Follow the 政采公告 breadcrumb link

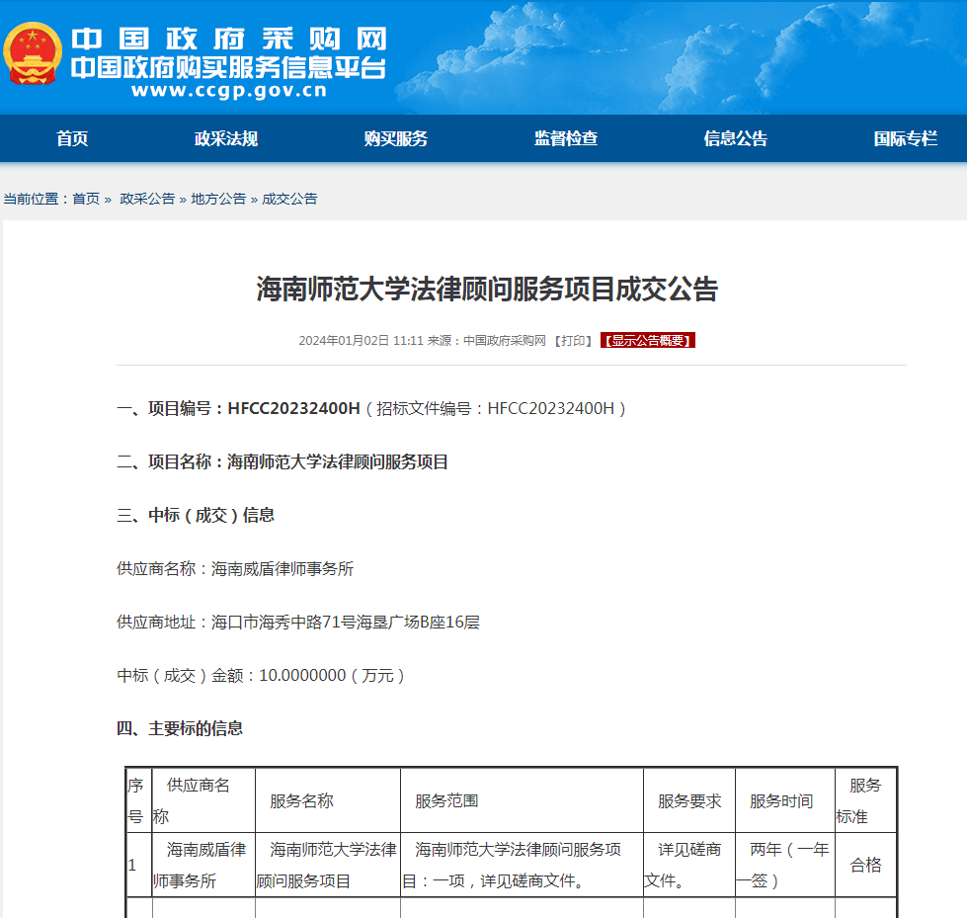(x=147, y=199)
